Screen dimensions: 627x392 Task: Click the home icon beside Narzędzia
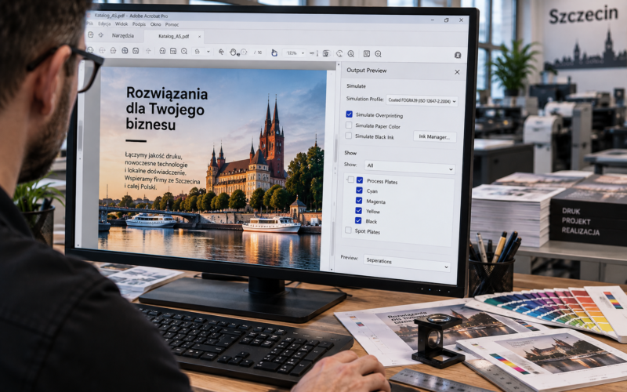pos(91,34)
